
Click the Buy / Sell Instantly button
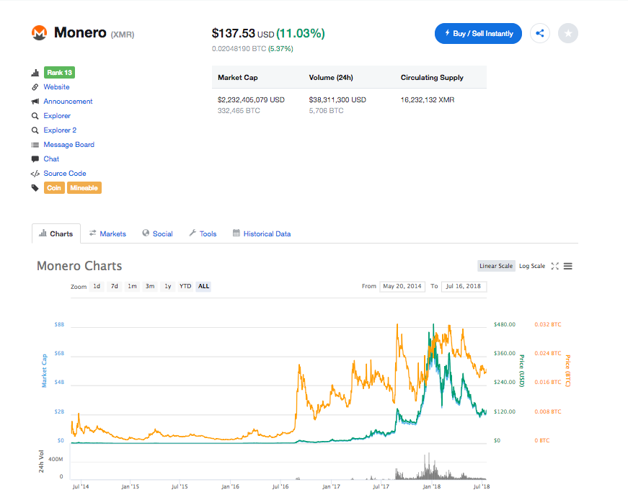tap(478, 34)
